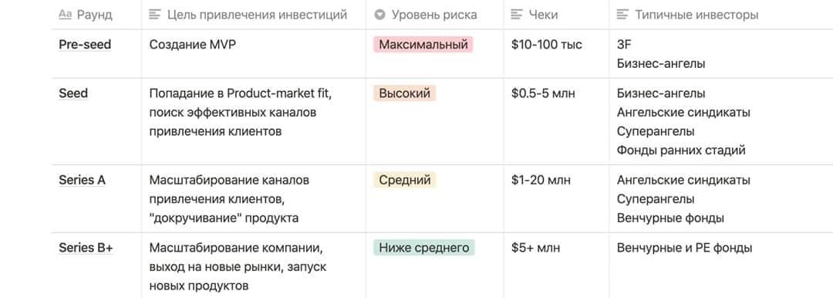
Task: Open the Pre-seed row page
Action: [x=85, y=45]
